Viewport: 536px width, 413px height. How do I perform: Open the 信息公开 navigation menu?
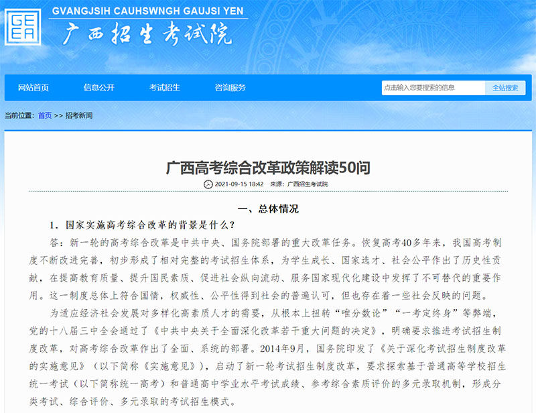pyautogui.click(x=98, y=88)
